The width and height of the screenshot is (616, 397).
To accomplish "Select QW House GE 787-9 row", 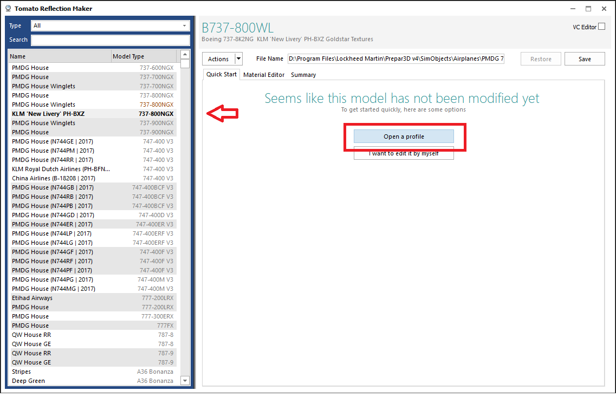I will click(x=93, y=363).
